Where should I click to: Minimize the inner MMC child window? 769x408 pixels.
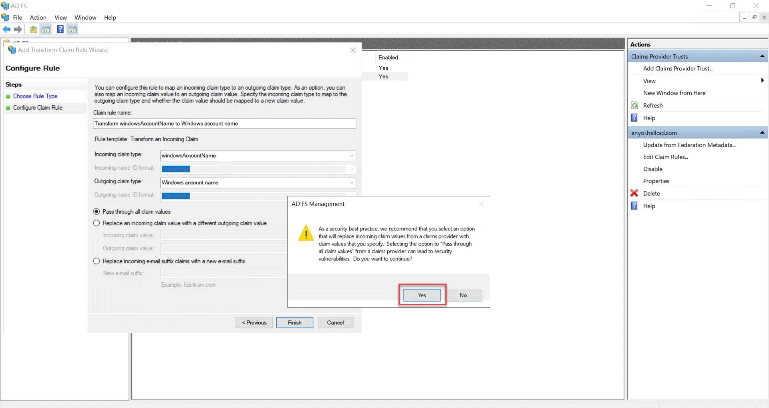point(744,18)
